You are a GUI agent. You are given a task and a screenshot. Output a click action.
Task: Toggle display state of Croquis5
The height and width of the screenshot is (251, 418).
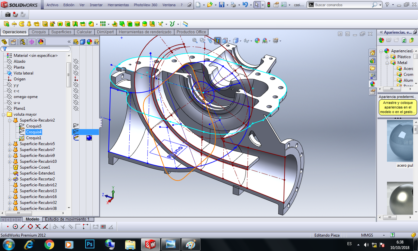[x=76, y=126]
